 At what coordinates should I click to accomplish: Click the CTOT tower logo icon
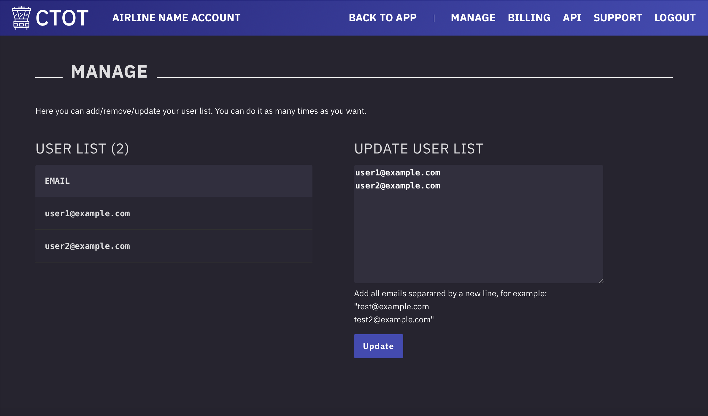(x=21, y=18)
